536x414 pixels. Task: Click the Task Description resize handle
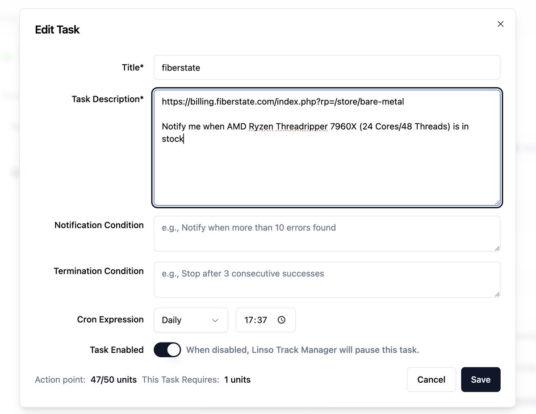point(497,202)
